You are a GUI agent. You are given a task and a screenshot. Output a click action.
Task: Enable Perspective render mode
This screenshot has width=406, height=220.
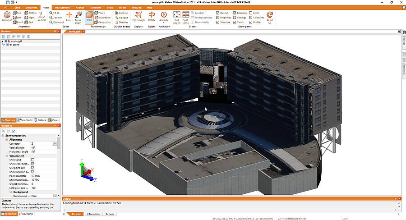coord(102,22)
